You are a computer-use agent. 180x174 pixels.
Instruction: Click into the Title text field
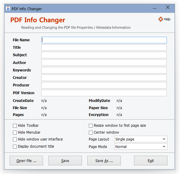pos(104,48)
